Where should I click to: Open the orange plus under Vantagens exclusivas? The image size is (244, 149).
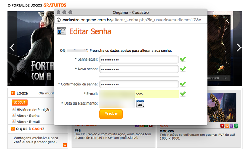65,145
